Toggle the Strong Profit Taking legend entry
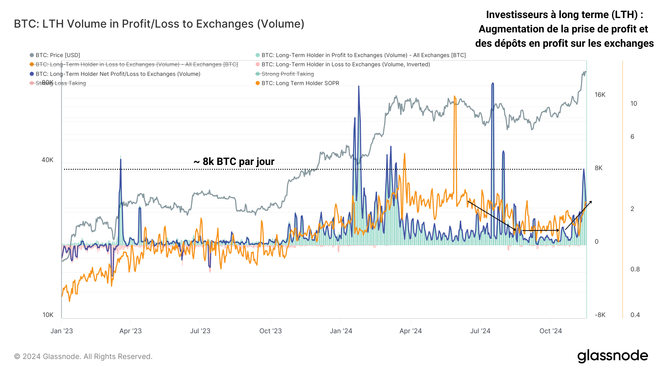Viewport: 662px width, 373px height. tap(288, 74)
